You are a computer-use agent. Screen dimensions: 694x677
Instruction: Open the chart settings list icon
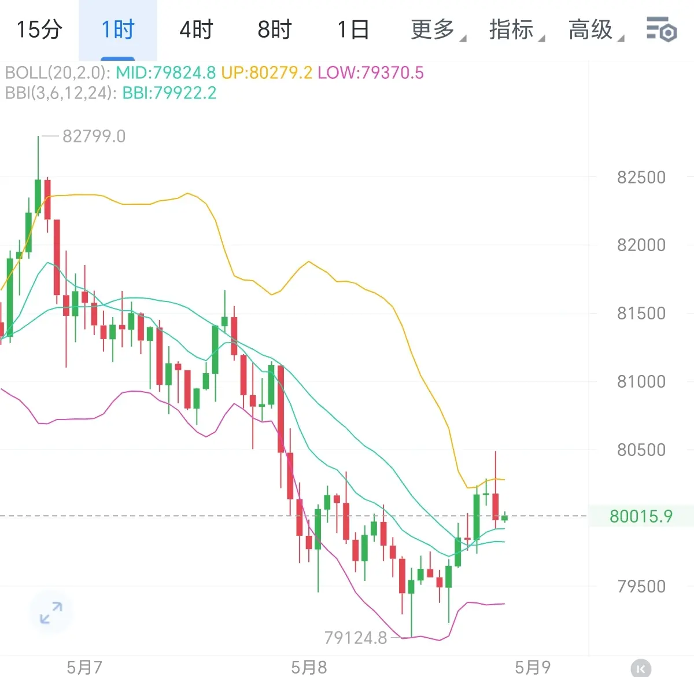point(661,29)
